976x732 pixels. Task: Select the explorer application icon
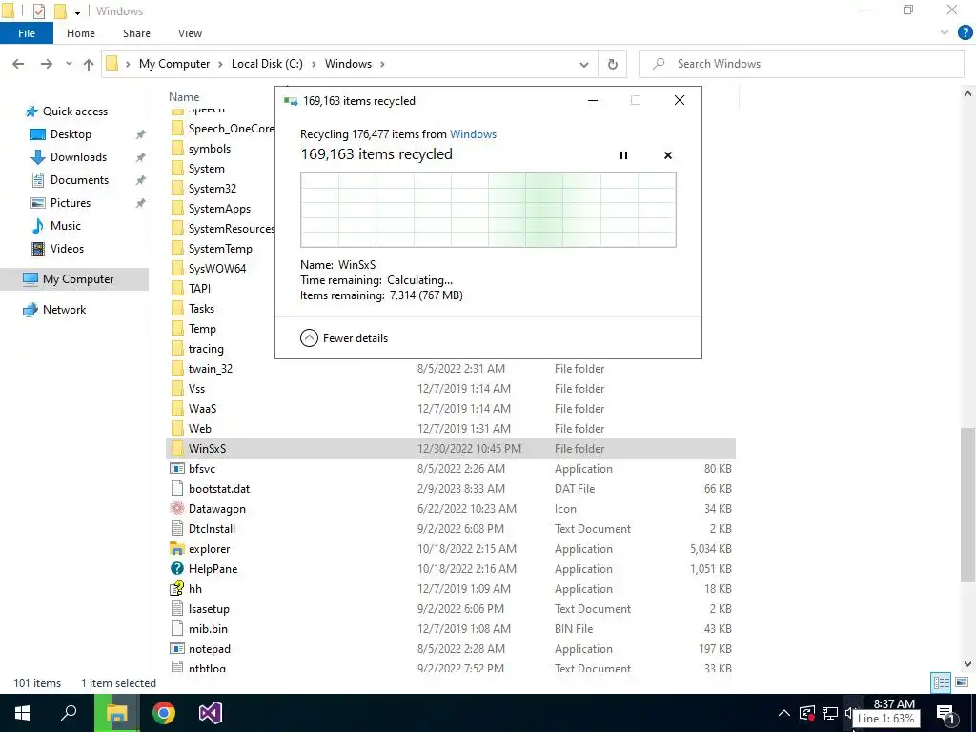pos(177,548)
